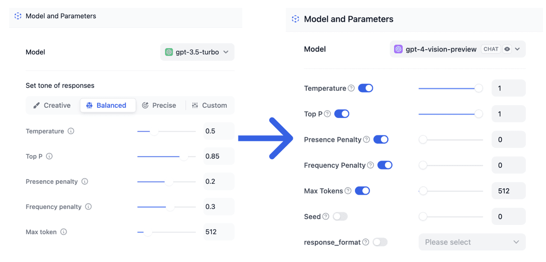Click the info icon next to Top P
The height and width of the screenshot is (262, 546).
tap(49, 156)
